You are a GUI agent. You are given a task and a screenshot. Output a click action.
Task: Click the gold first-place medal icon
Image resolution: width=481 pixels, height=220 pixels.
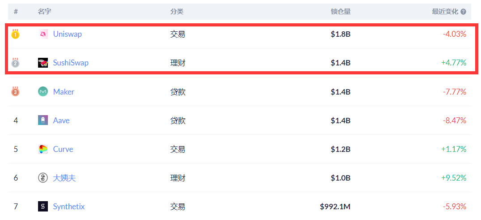15,34
